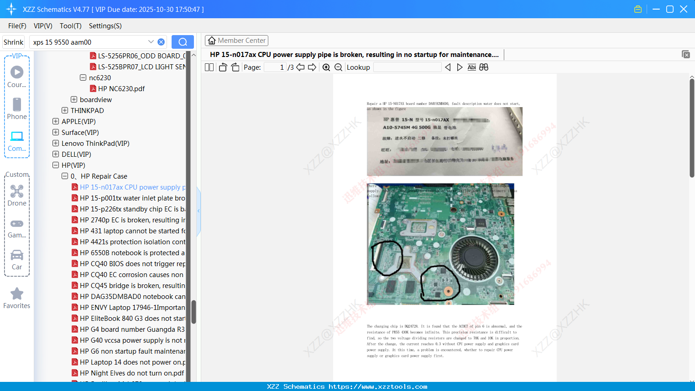Expand the Surface(VIP) node
The height and width of the screenshot is (391, 695).
pos(56,132)
